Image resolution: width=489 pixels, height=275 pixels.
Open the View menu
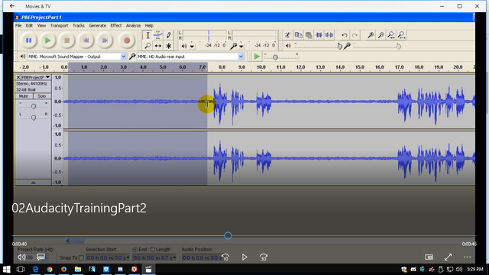pos(41,25)
